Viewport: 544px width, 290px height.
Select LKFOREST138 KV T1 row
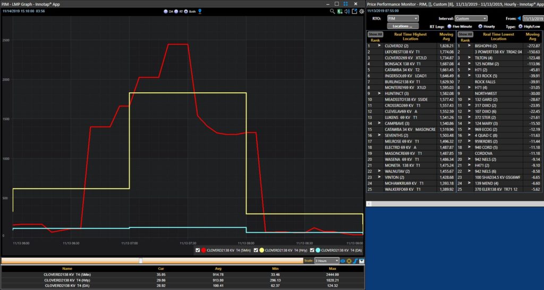click(x=411, y=52)
